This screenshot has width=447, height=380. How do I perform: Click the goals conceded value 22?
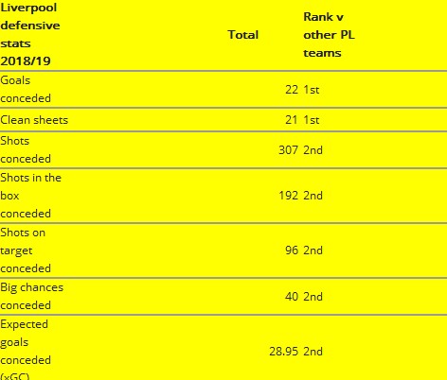(292, 90)
